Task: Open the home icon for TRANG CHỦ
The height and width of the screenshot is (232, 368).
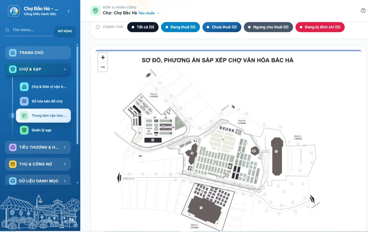Action: 13,53
